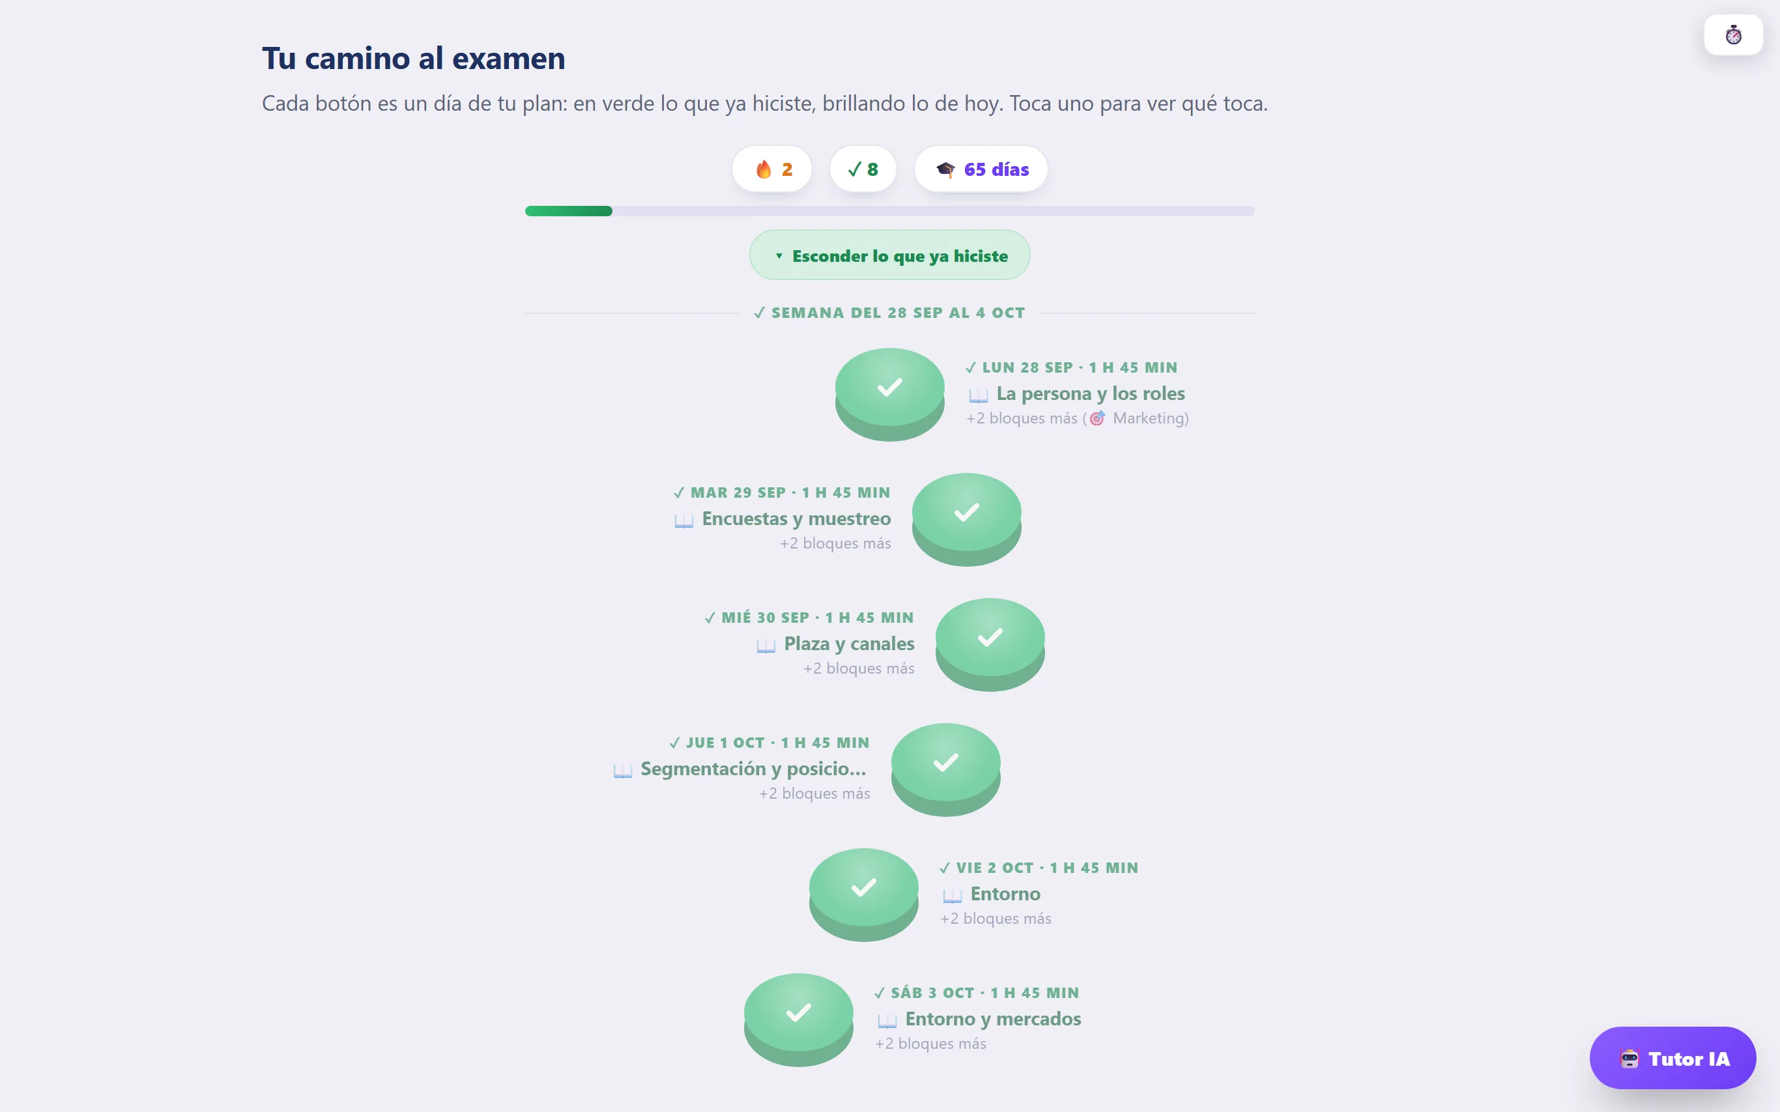This screenshot has width=1780, height=1112.
Task: Click the triangle arrow in Esconder button
Action: [779, 256]
